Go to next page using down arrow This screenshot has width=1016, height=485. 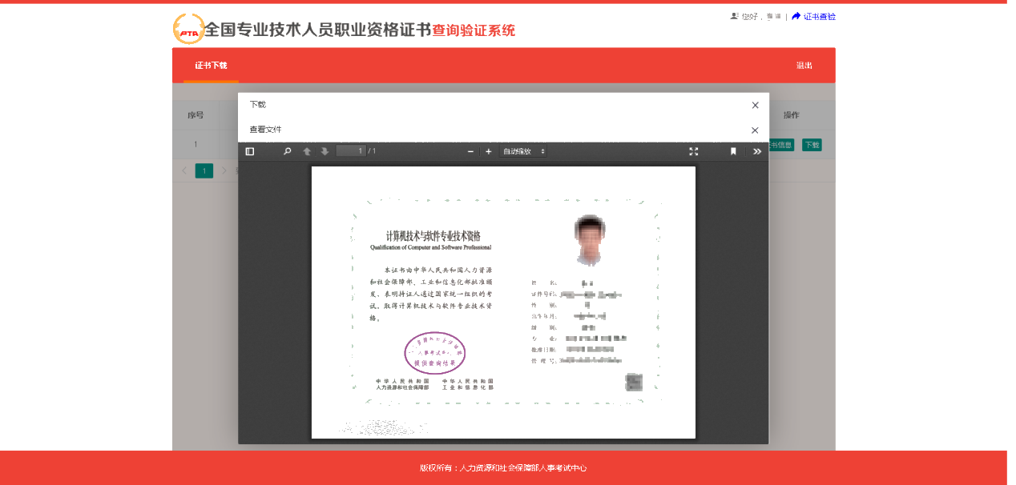325,151
